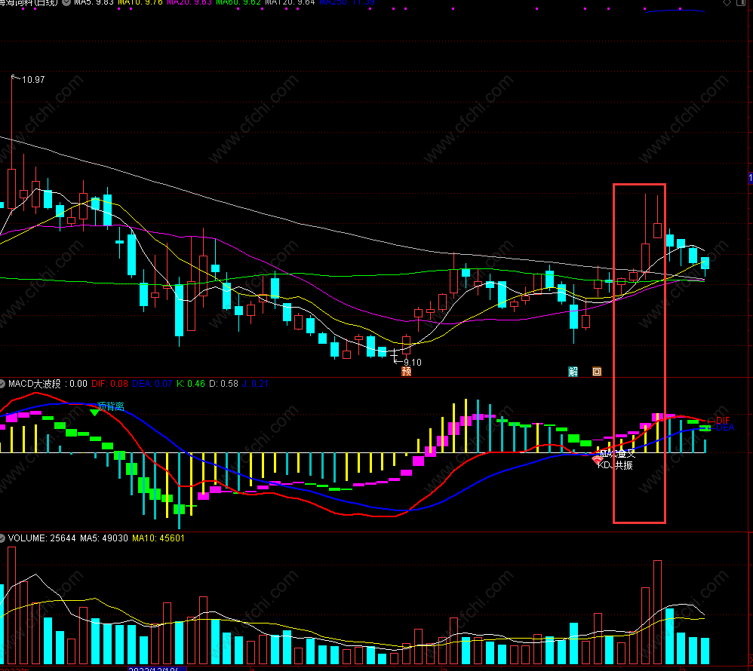Viewport: 753px width, 671px height.
Task: Click the MA60: 9.62 label
Action: coord(238,2)
